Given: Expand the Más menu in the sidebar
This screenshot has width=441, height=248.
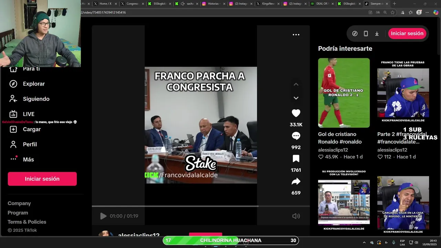Looking at the screenshot, I should click(x=22, y=159).
